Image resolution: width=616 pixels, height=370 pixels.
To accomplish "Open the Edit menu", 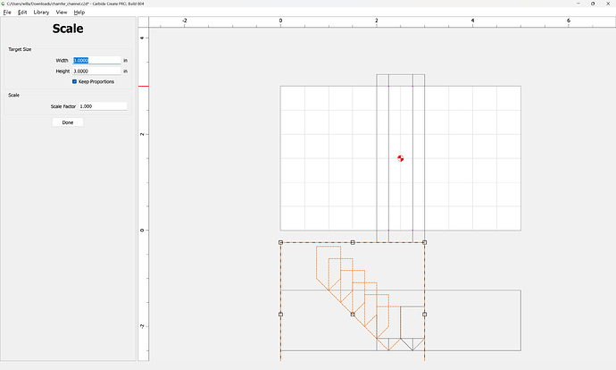I will (x=21, y=13).
